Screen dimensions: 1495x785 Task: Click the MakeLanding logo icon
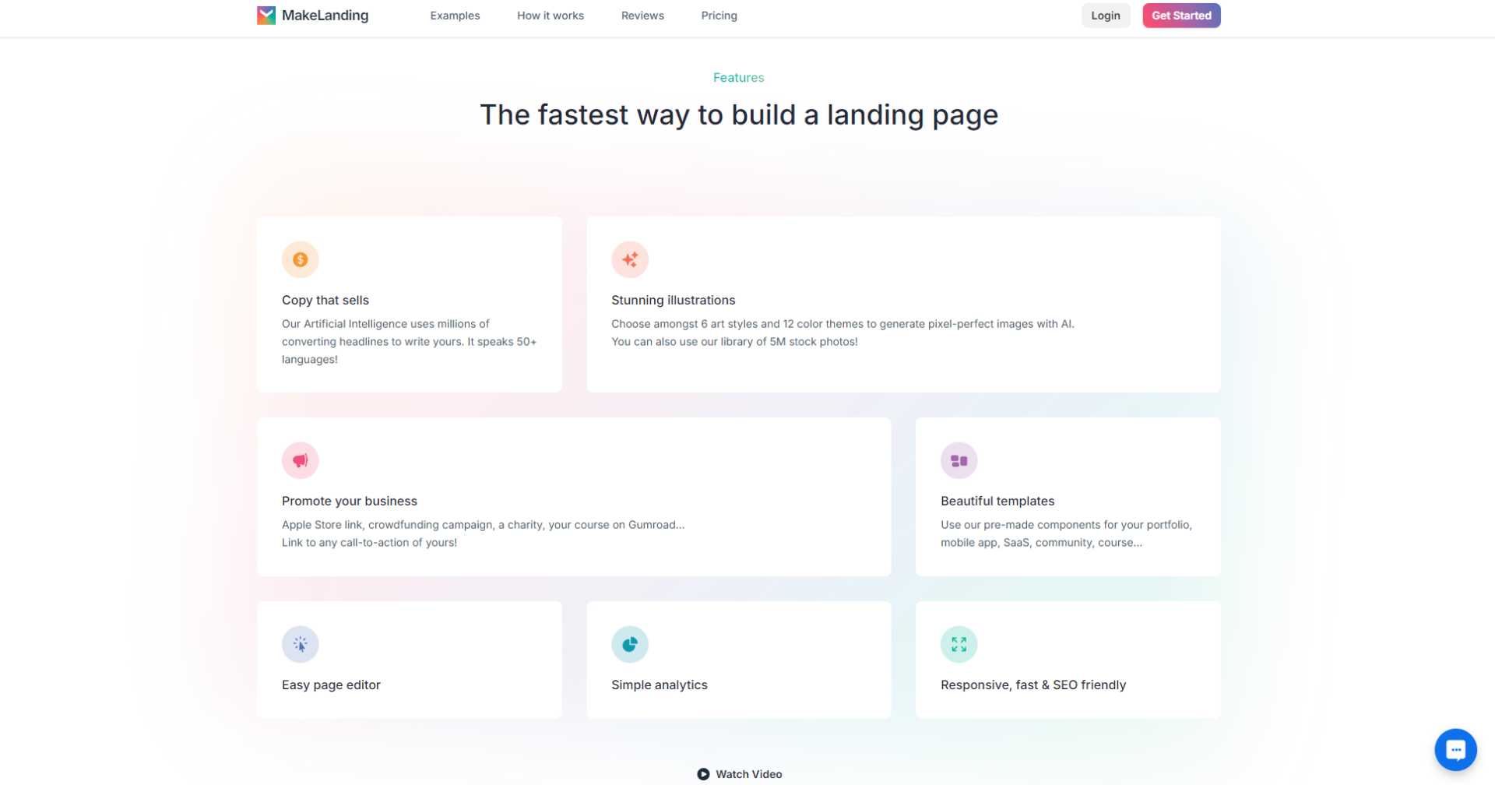coord(266,16)
